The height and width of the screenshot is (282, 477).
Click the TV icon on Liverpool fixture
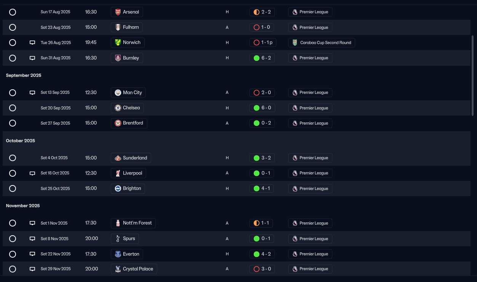pos(32,173)
